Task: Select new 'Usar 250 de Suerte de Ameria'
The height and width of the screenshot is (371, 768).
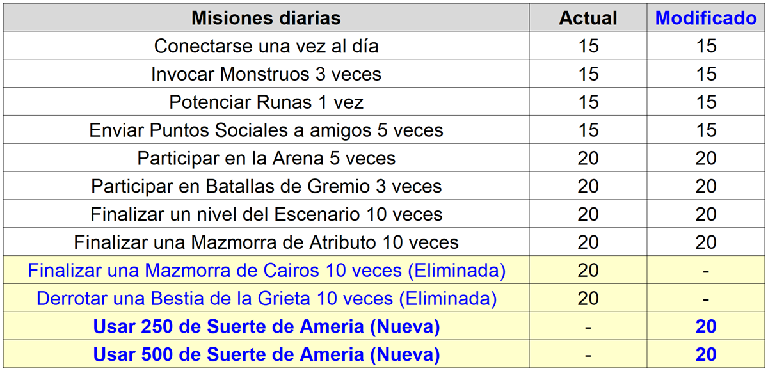Action: point(266,327)
